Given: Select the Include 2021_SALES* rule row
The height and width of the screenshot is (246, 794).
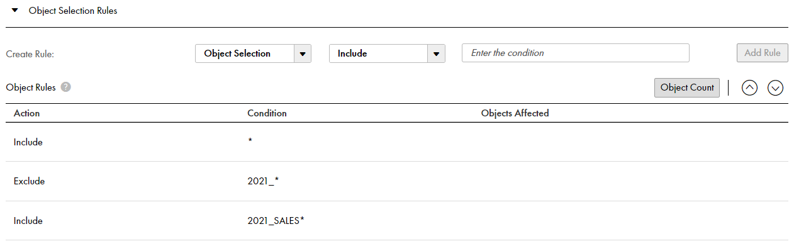Looking at the screenshot, I should pyautogui.click(x=397, y=221).
